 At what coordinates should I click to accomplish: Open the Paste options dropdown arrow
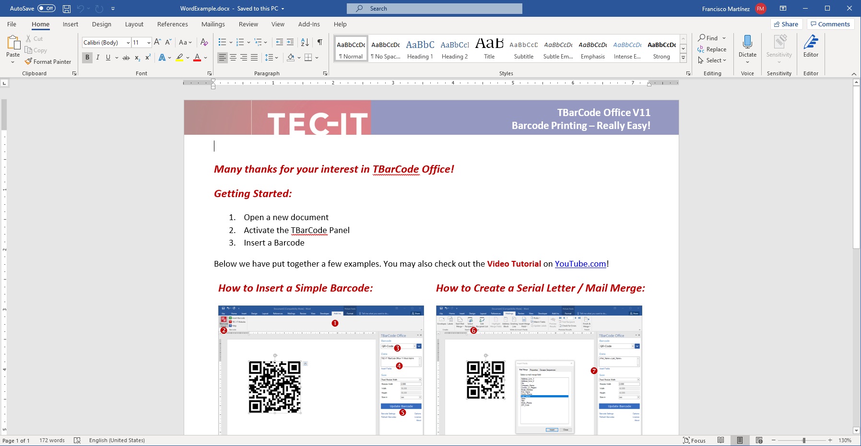[13, 62]
